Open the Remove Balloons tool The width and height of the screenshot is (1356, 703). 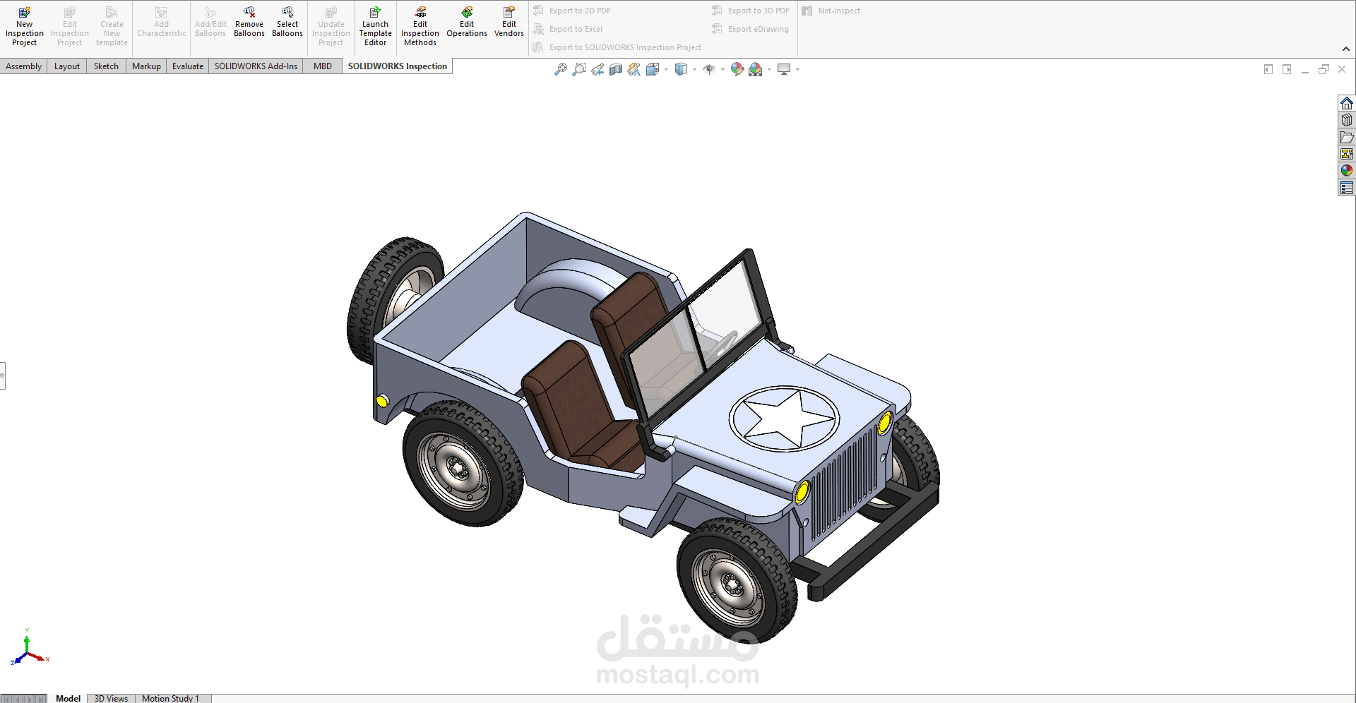click(249, 23)
